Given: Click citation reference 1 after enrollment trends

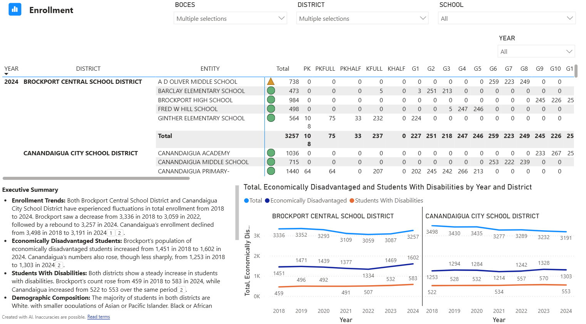Looking at the screenshot, I should click(111, 233).
